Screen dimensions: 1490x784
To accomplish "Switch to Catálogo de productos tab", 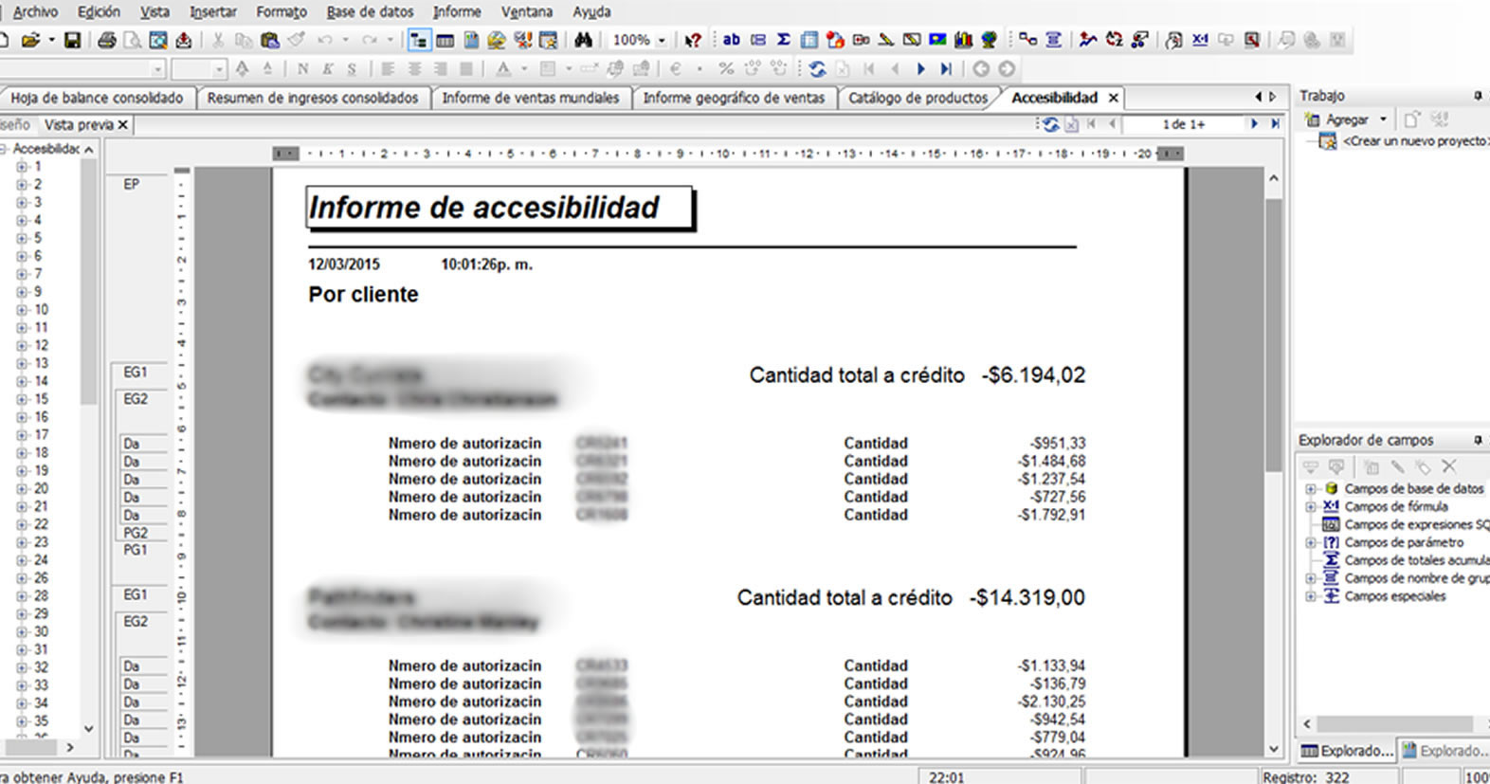I will (917, 98).
